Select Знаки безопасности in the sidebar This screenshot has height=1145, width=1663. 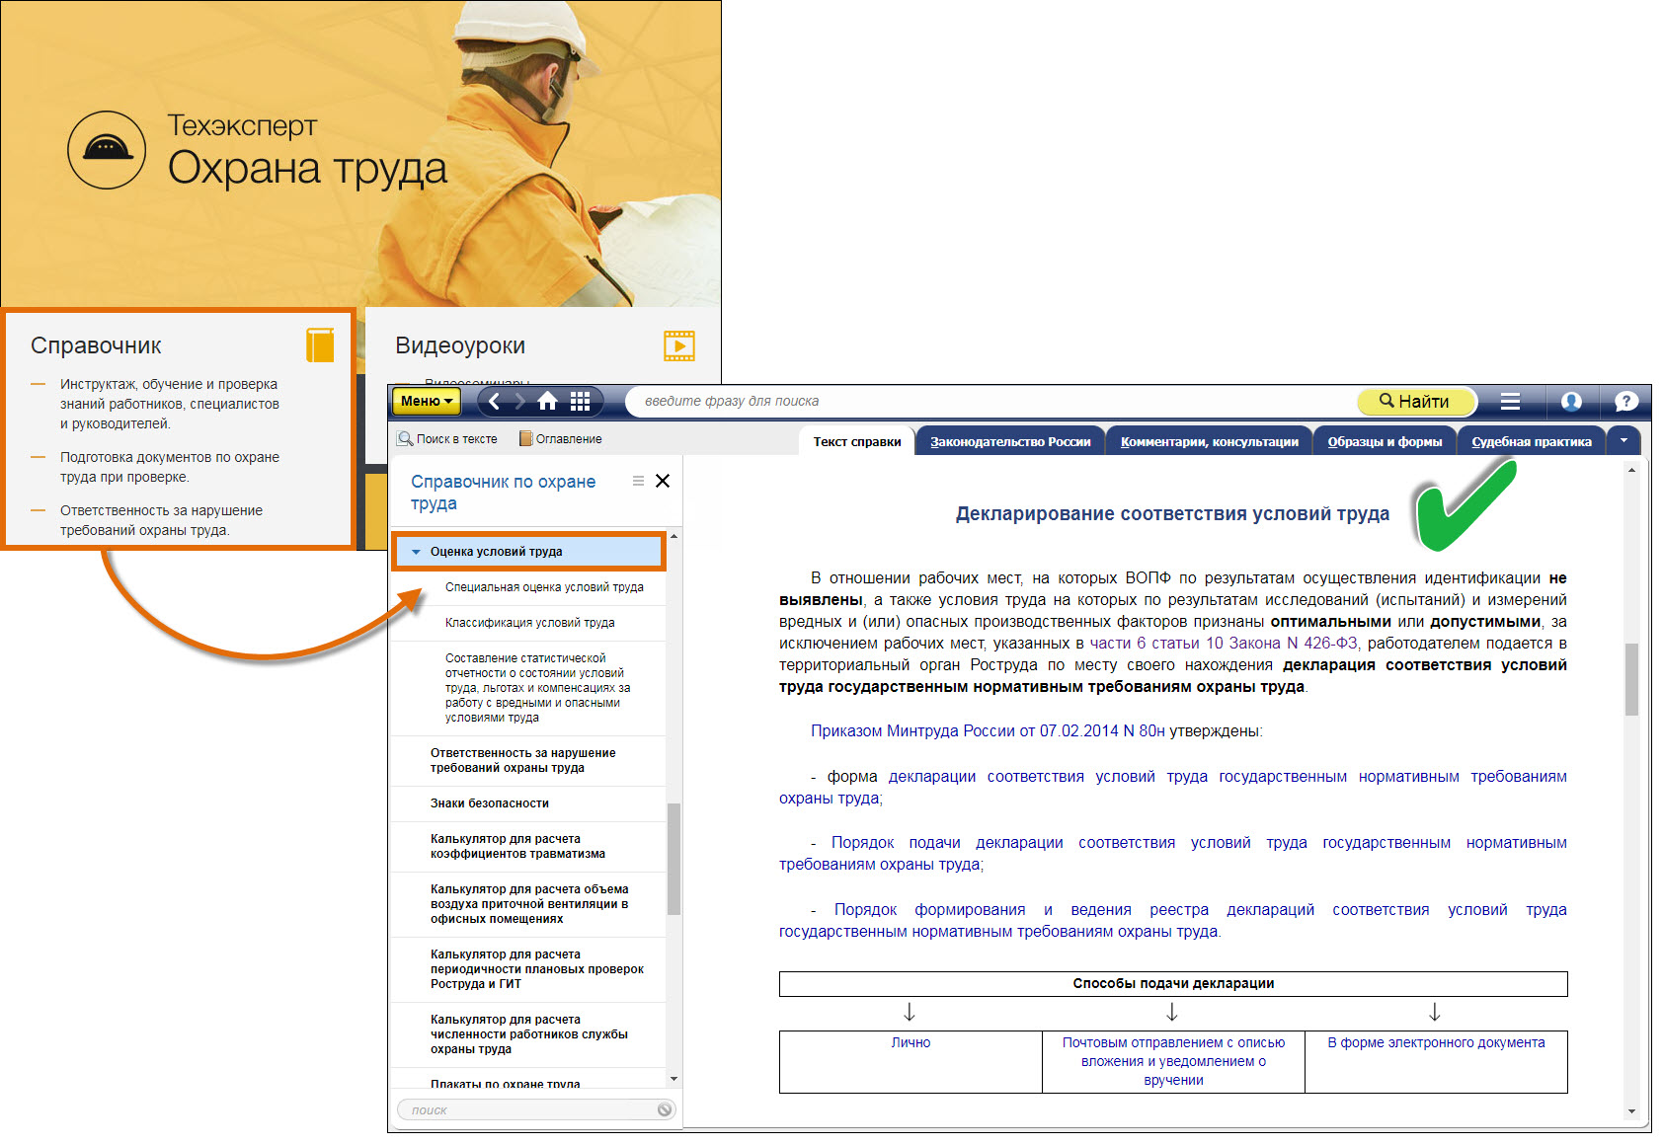(x=489, y=803)
